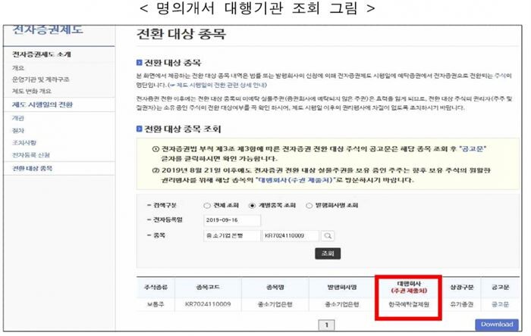Image resolution: width=531 pixels, height=336 pixels.
Task: Open the 제도 시행일의 전환 관련 상세 안내 link
Action: 218,85
